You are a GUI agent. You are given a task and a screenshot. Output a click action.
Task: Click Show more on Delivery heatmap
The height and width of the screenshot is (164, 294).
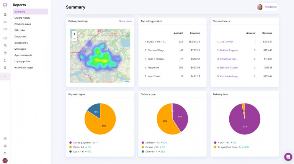(125, 21)
